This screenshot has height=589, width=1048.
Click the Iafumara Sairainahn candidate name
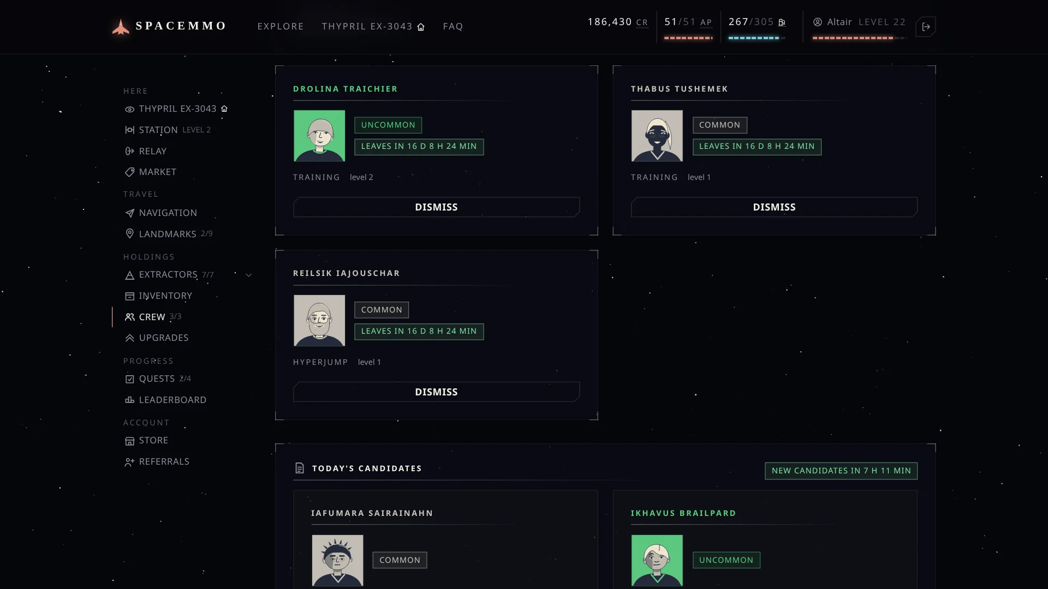(372, 513)
